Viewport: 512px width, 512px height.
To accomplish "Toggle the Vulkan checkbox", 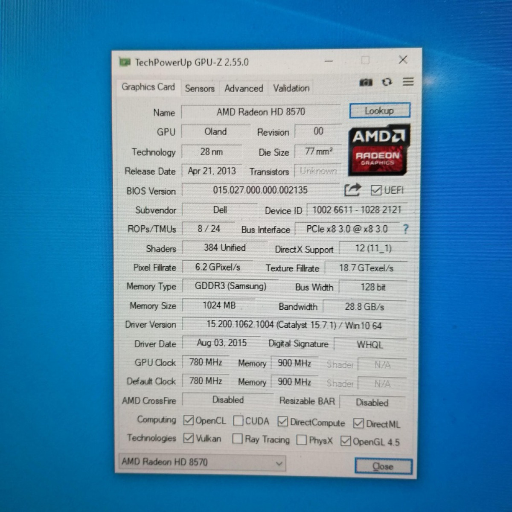I will point(188,438).
